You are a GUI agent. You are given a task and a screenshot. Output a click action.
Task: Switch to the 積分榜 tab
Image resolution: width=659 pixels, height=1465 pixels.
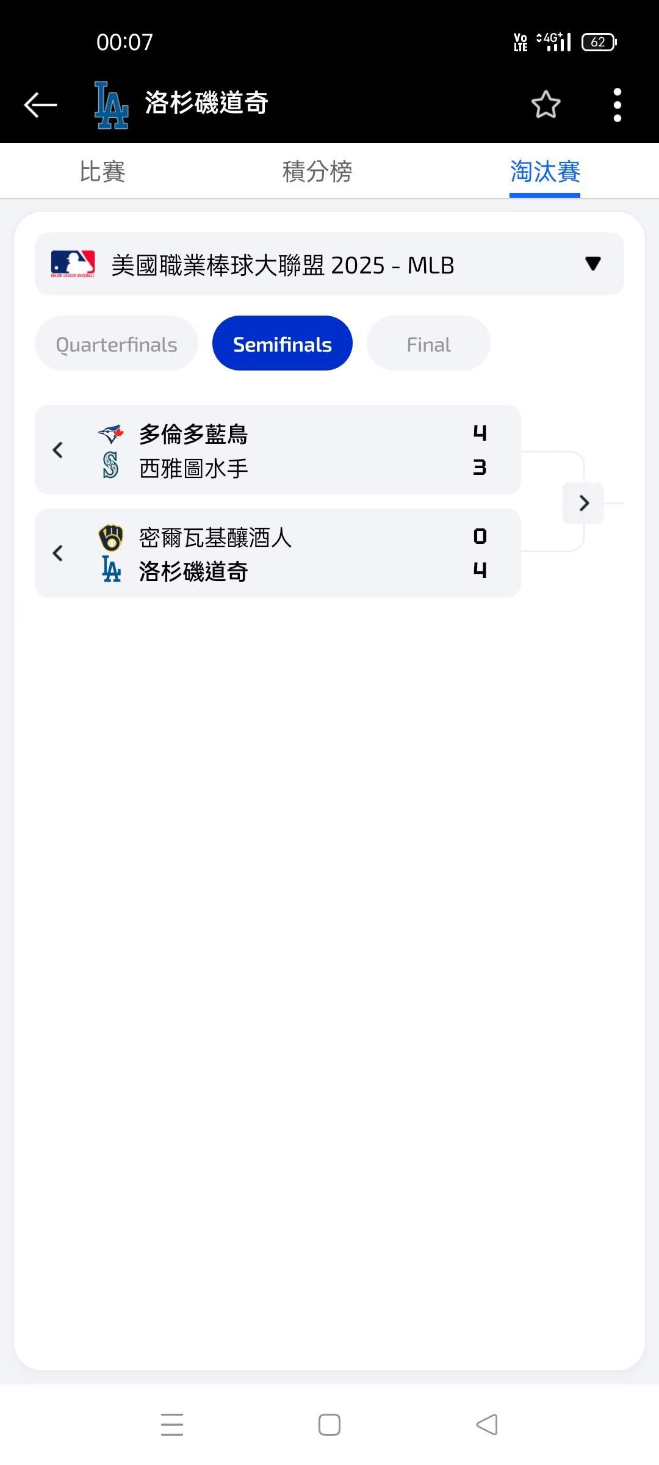(317, 172)
